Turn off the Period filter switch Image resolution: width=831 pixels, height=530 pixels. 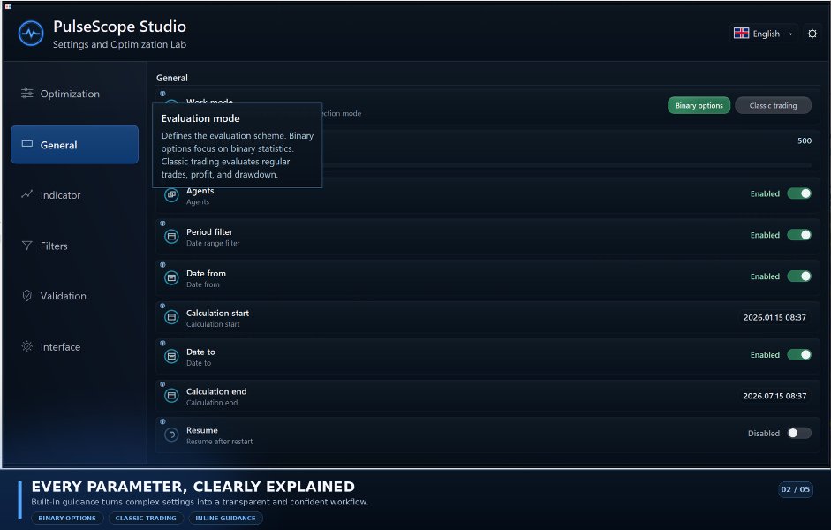(x=798, y=235)
